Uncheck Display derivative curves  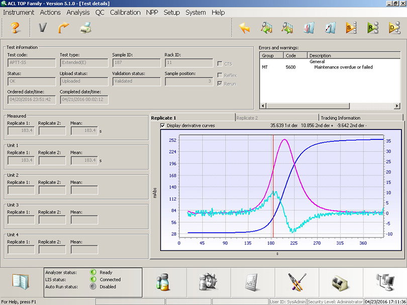point(163,126)
